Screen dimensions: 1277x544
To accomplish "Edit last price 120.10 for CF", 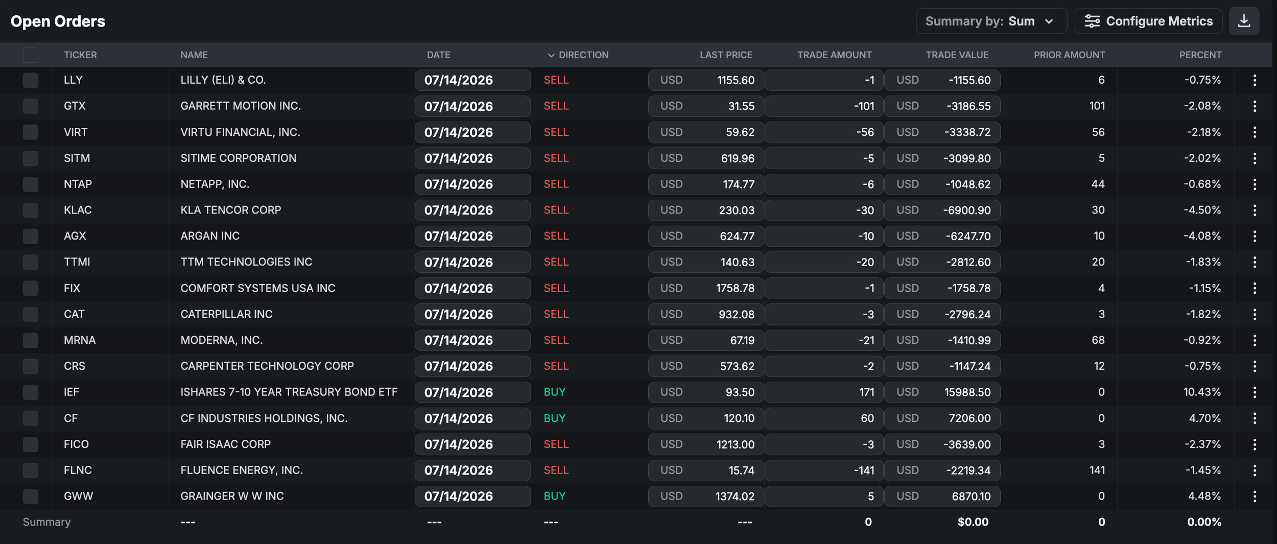I will pos(706,418).
